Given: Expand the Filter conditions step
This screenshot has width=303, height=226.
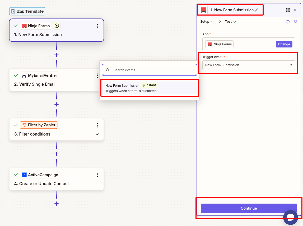Looking at the screenshot, I should [x=97, y=134].
